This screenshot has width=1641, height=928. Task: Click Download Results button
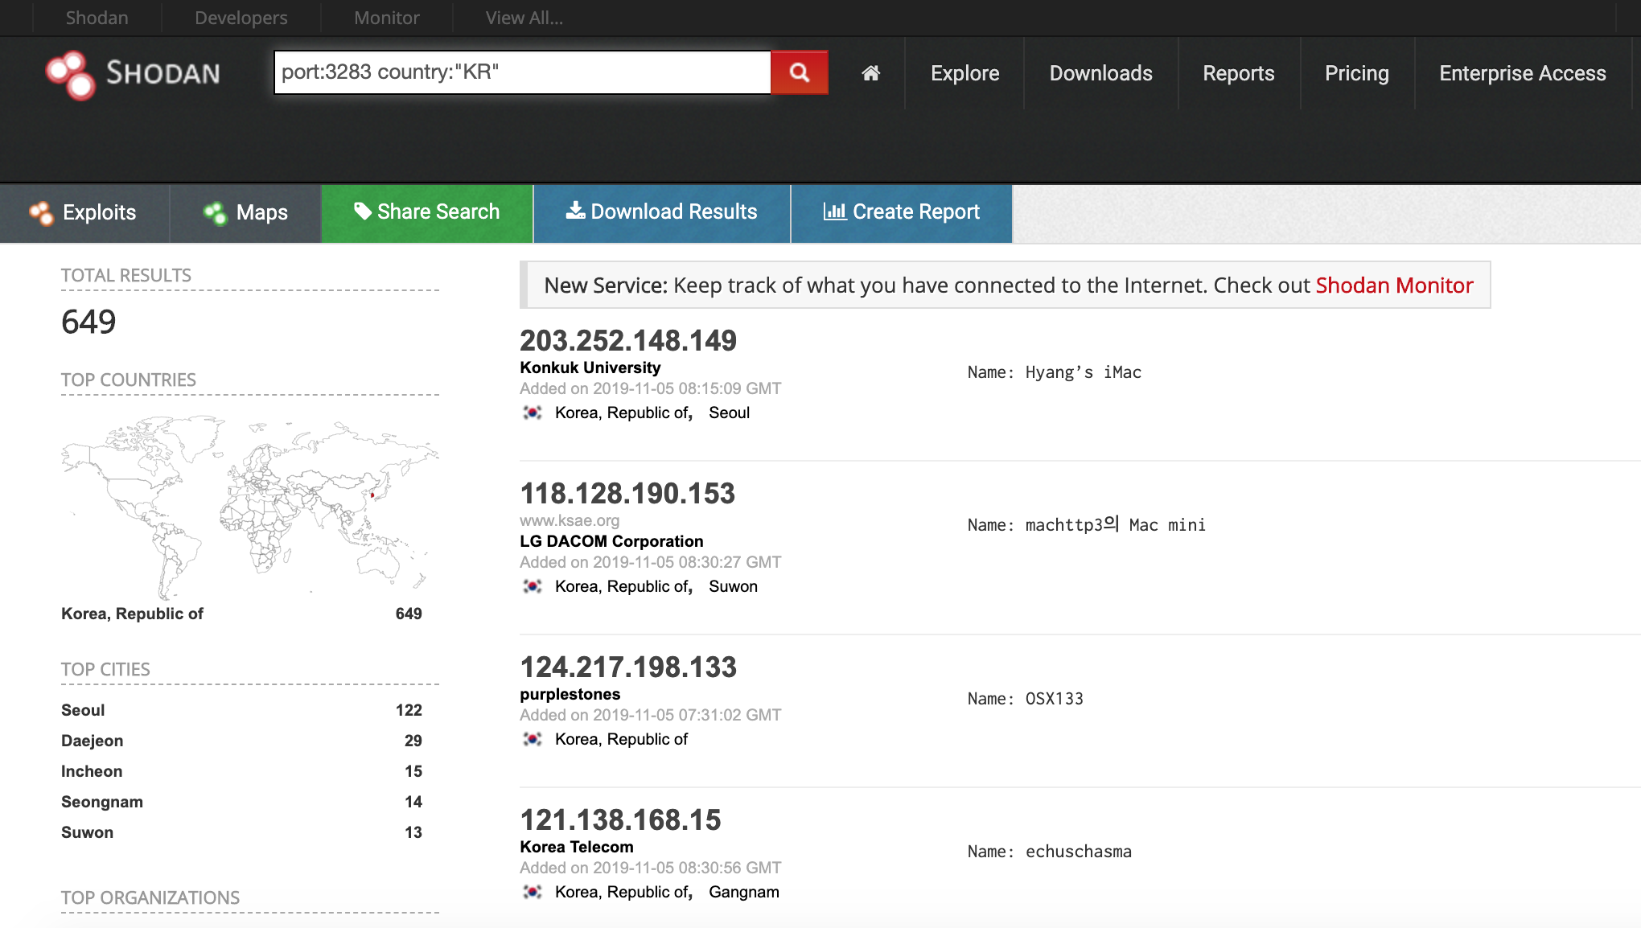662,213
